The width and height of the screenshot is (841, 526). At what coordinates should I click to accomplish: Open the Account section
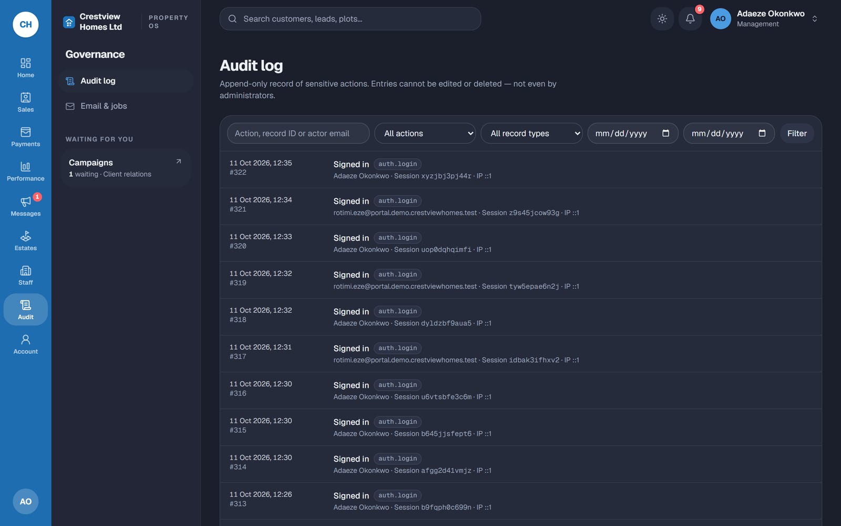tap(25, 345)
